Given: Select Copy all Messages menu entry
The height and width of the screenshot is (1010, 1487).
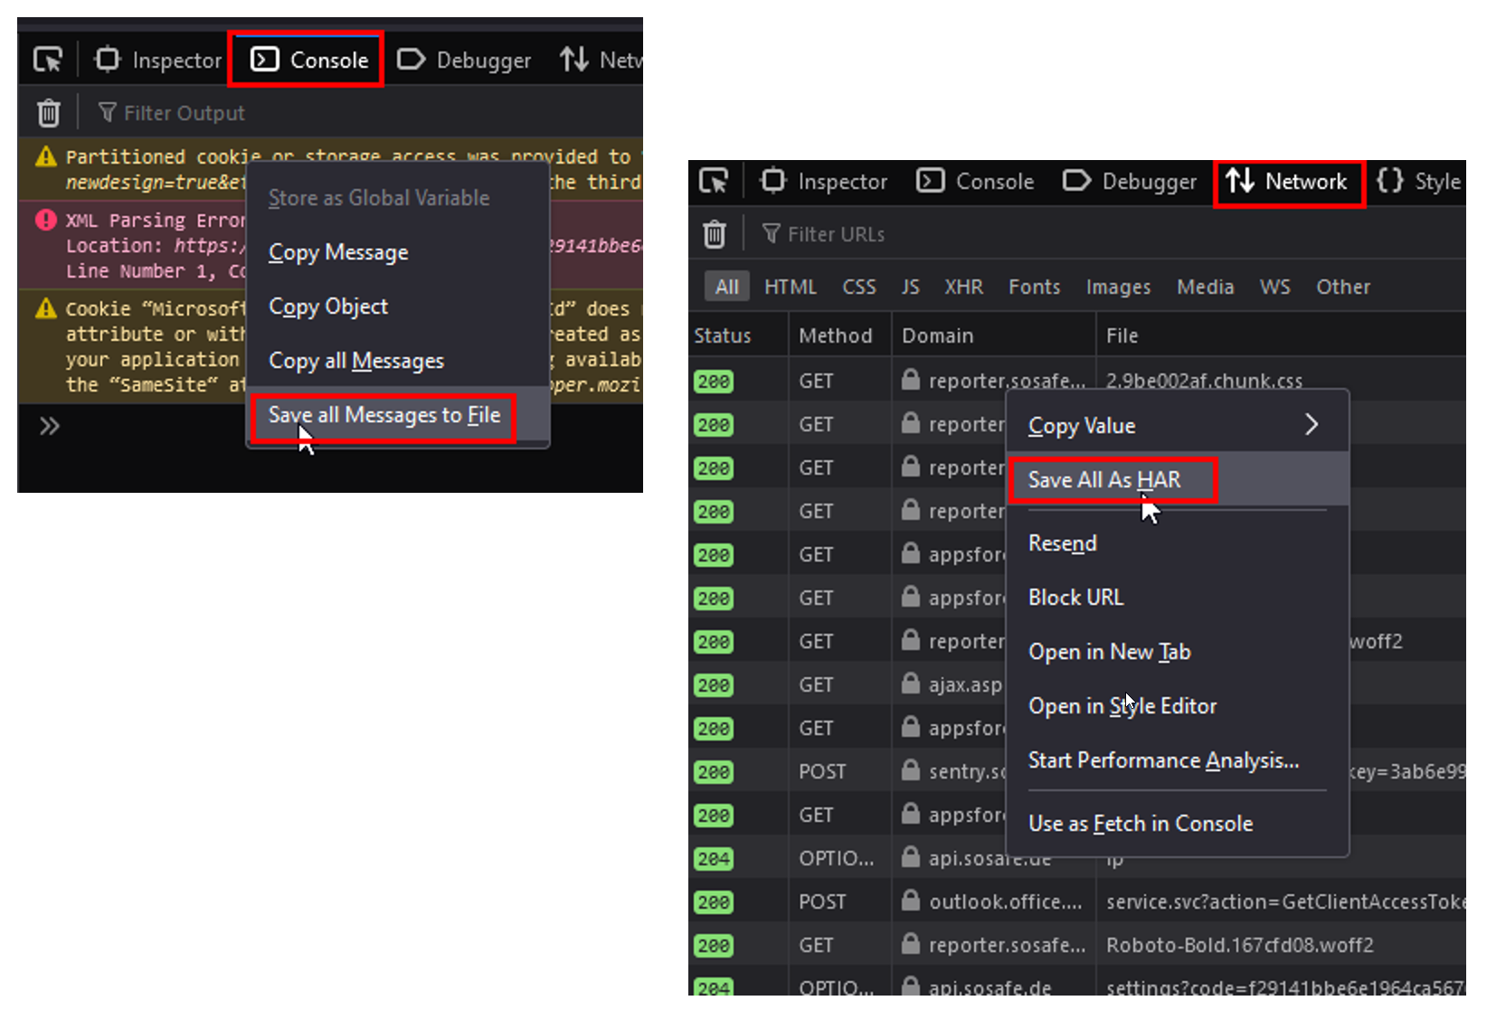Looking at the screenshot, I should (356, 362).
